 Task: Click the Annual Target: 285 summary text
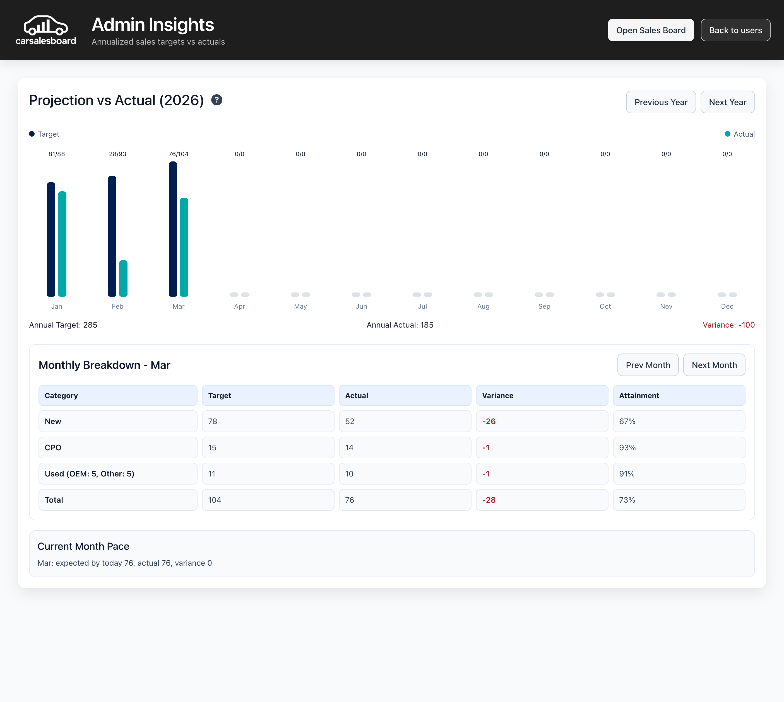[63, 325]
